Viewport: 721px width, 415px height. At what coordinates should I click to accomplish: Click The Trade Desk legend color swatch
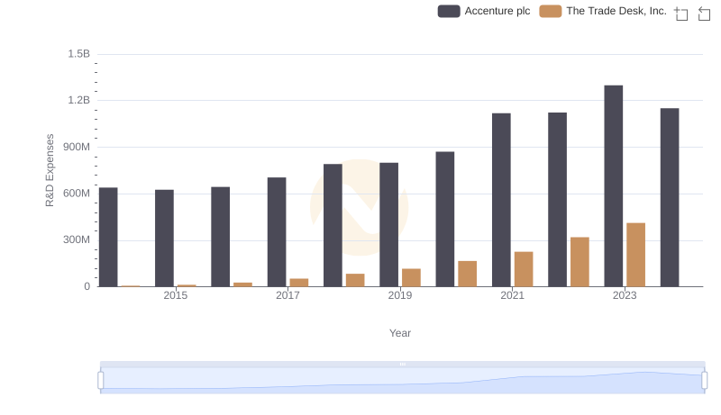[x=551, y=11]
